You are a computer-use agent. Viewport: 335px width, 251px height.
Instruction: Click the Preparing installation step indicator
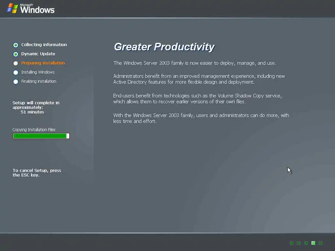pyautogui.click(x=16, y=63)
